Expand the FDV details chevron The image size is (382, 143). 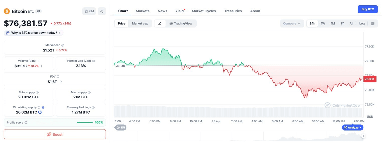pos(61,82)
